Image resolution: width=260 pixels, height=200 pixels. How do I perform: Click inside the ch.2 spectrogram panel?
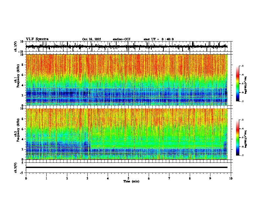(127, 134)
